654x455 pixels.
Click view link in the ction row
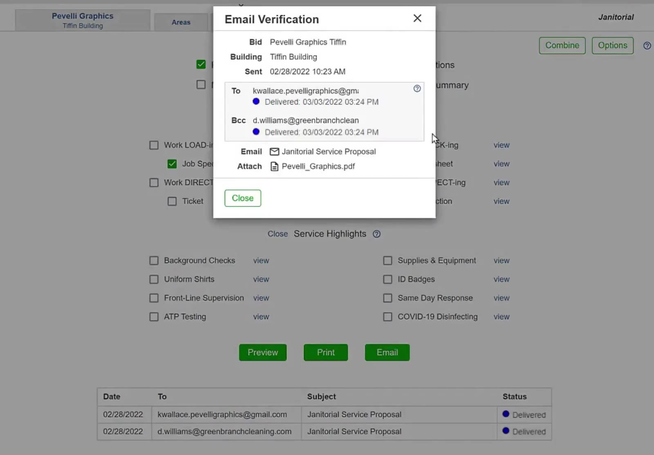[x=501, y=201]
